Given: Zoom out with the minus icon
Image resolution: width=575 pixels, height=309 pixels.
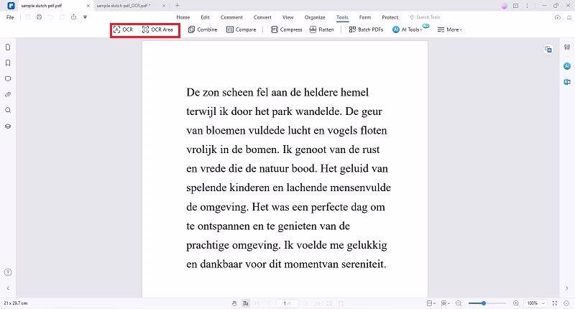Looking at the screenshot, I should (x=459, y=303).
